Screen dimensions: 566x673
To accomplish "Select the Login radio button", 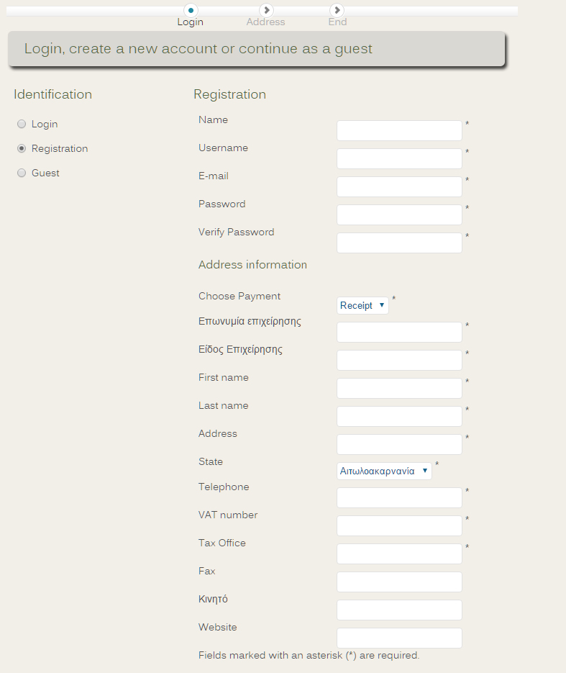I will click(x=22, y=124).
